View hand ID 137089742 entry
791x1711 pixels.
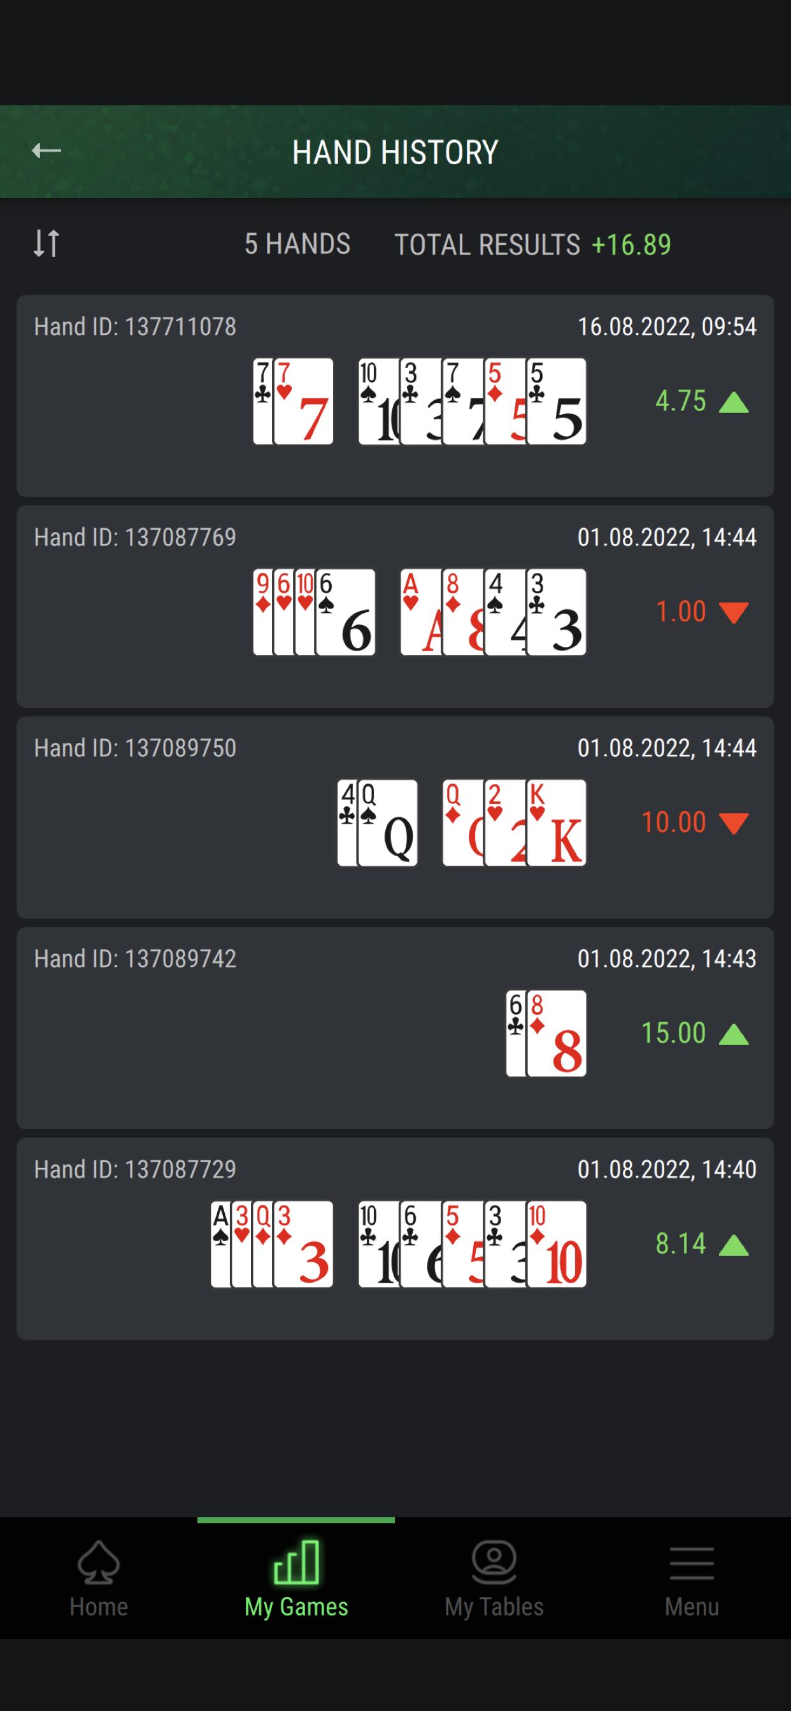pos(395,1028)
